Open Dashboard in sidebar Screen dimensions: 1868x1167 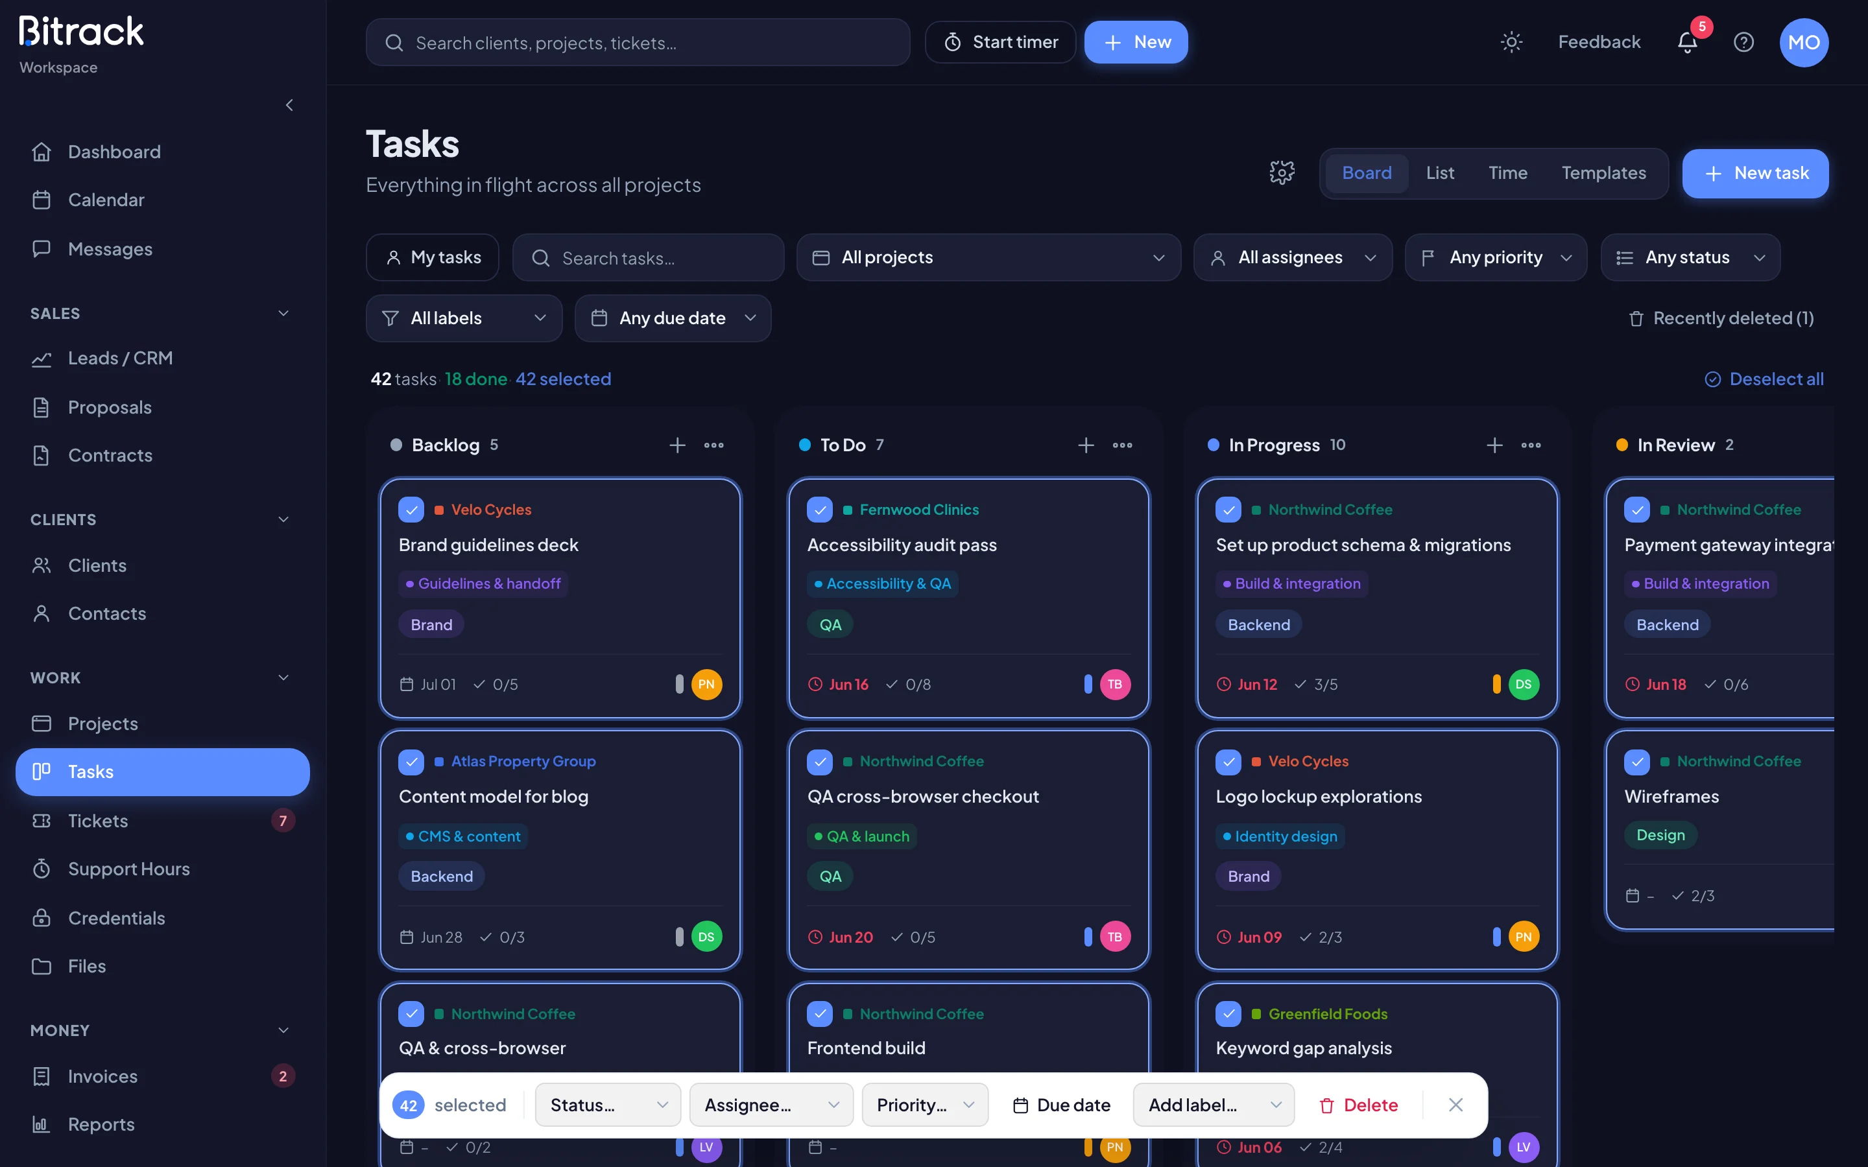coord(162,152)
